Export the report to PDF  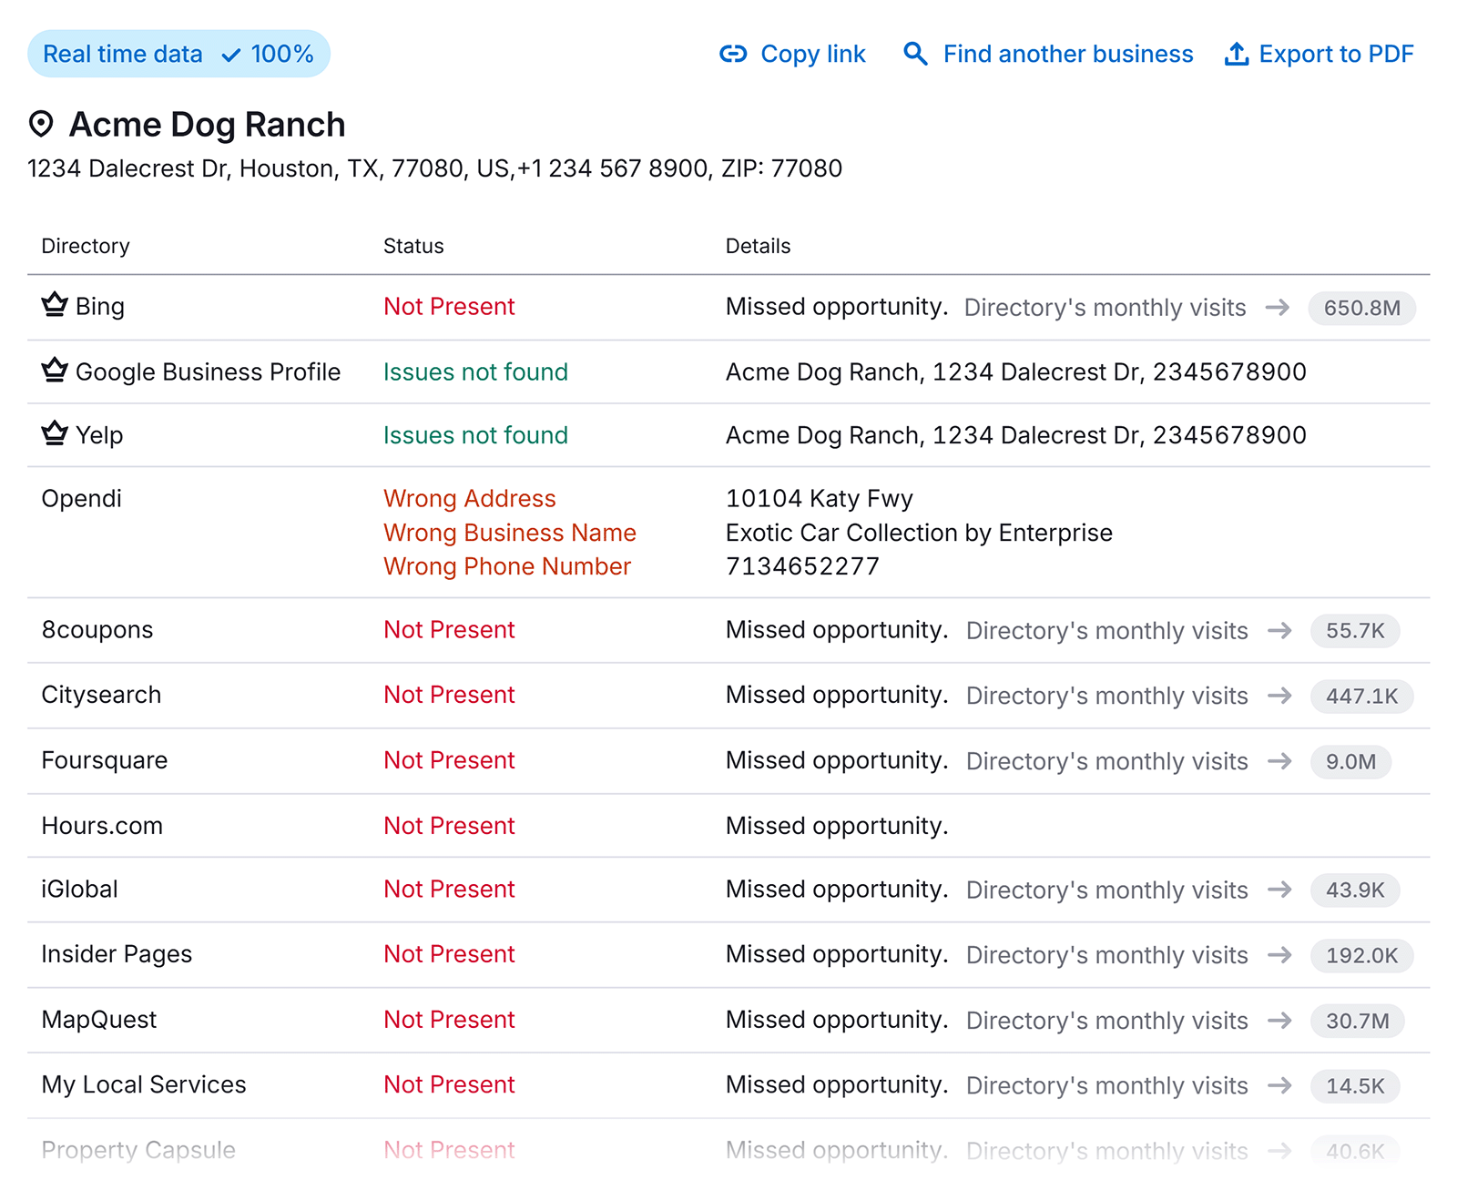1335,54
